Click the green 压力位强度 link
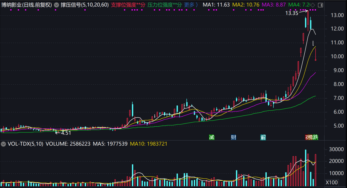 [165, 5]
